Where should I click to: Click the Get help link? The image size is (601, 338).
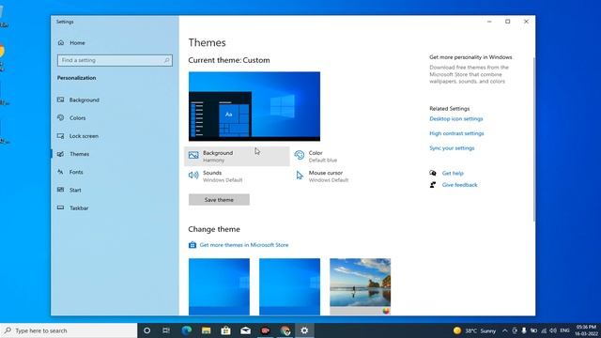click(453, 173)
